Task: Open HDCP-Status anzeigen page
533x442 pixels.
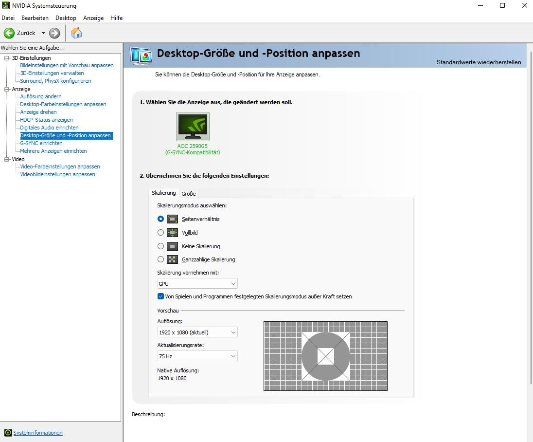Action: coord(46,120)
